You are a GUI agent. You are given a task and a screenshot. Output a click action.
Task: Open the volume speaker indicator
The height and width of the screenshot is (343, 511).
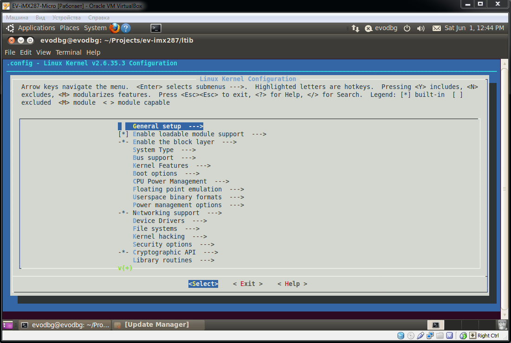click(x=421, y=28)
